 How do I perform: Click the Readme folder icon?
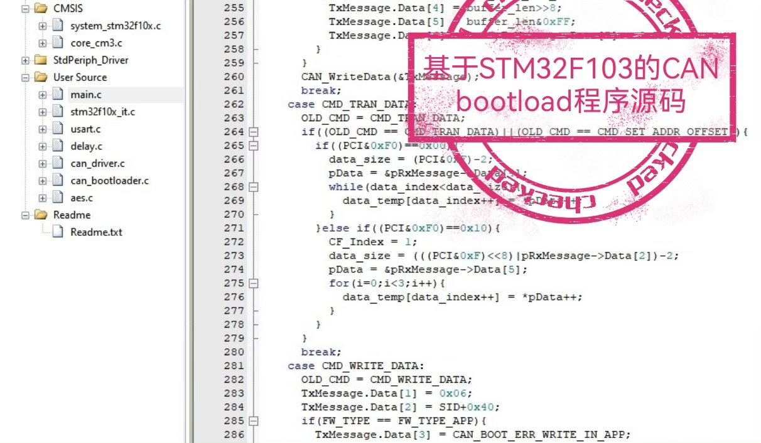(41, 215)
